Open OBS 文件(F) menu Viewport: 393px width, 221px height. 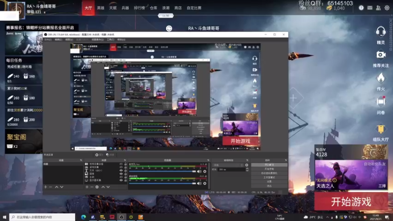(x=48, y=40)
